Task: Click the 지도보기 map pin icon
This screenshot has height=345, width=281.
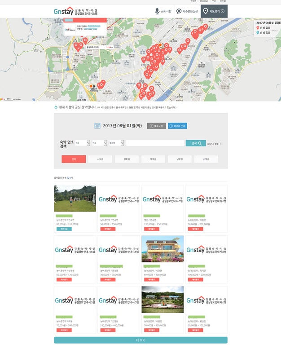Action: tap(206, 11)
